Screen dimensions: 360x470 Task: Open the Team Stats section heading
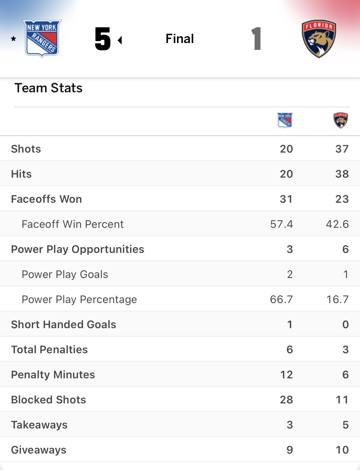(x=48, y=88)
